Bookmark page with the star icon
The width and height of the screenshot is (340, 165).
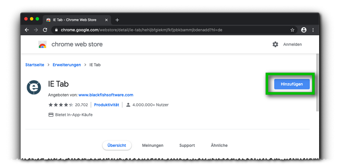(292, 30)
